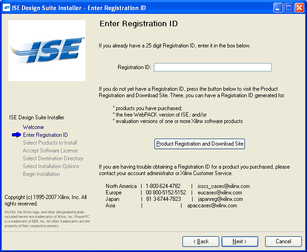Click Begin Installation step
This screenshot has height=252, width=307.
[41, 174]
